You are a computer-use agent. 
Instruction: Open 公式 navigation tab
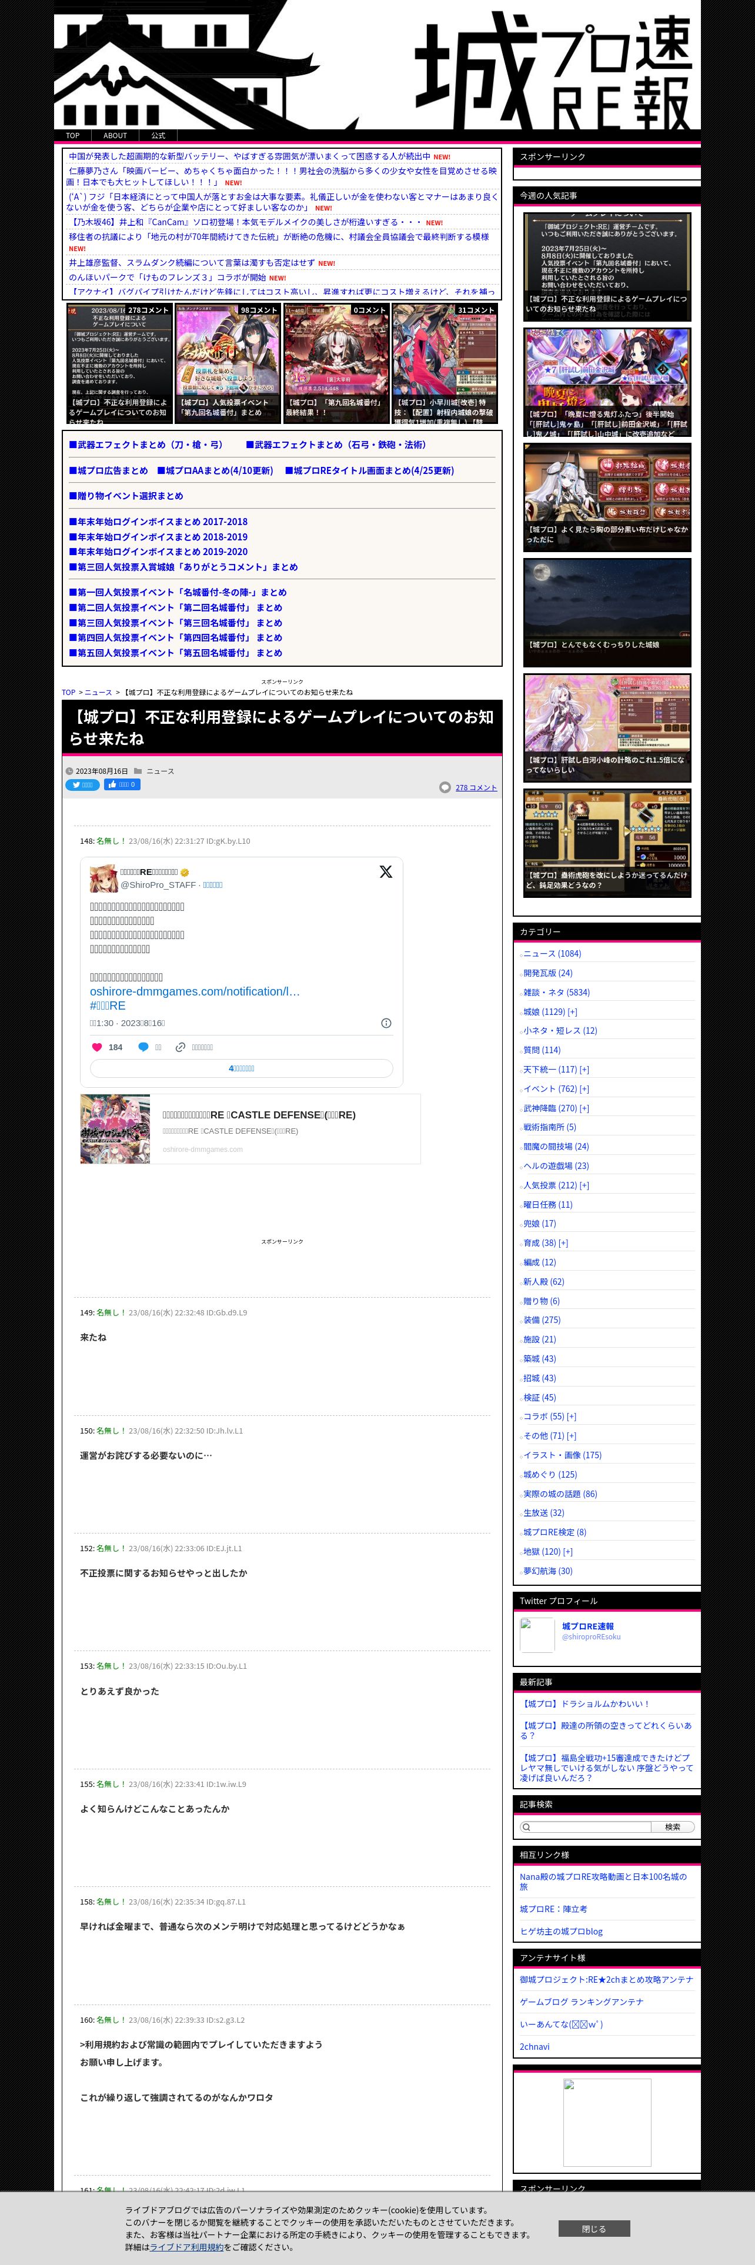click(x=158, y=135)
